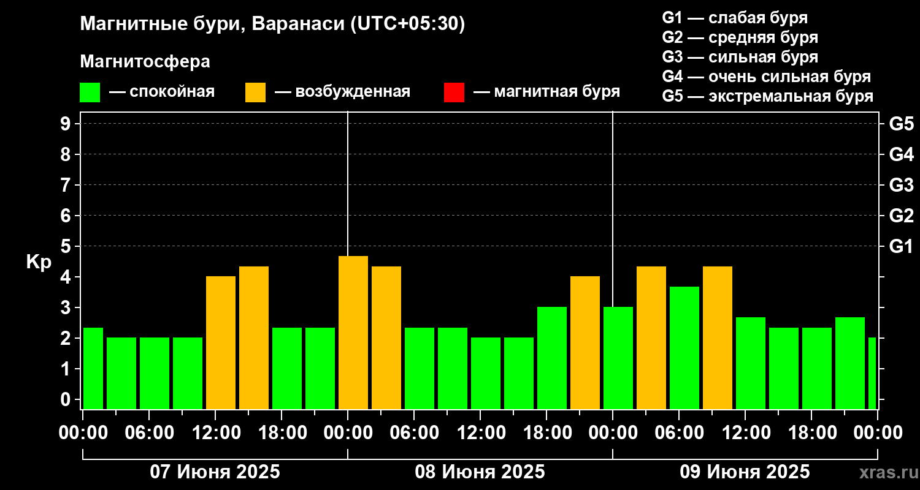Click the 18:00 time label above 08 Июня
Viewport: 920px width, 490px height.
click(x=546, y=432)
